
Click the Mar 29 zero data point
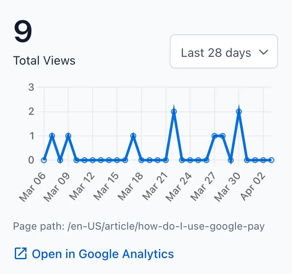(231, 160)
